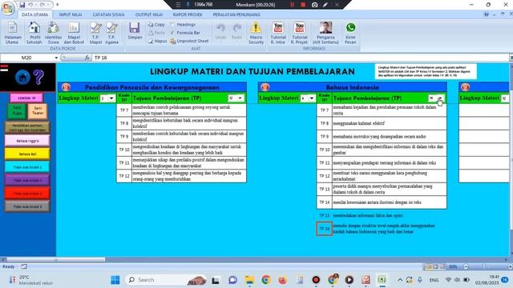Viewport: 513px width, 288px height.
Task: Stop the screen recording
Action: pyautogui.click(x=303, y=5)
